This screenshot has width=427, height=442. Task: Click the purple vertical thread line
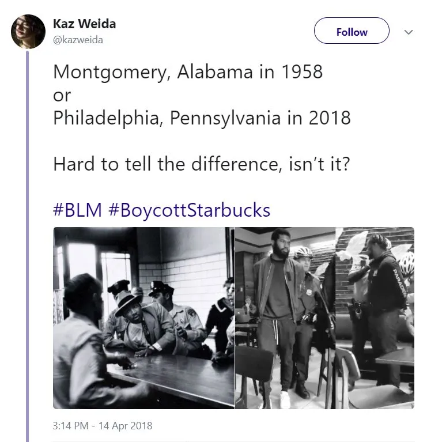pos(28,242)
